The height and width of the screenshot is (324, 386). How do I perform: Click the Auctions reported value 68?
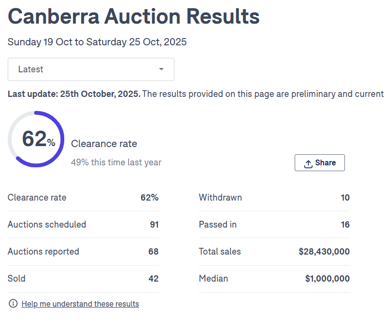pyautogui.click(x=153, y=252)
